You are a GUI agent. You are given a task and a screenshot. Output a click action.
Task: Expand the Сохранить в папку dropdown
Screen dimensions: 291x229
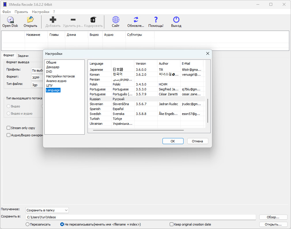(x=47, y=210)
